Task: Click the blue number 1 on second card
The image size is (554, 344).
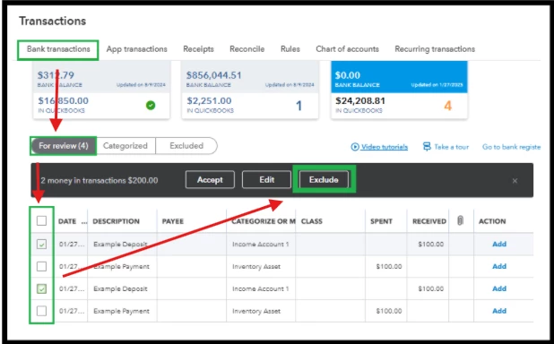Action: coord(299,106)
